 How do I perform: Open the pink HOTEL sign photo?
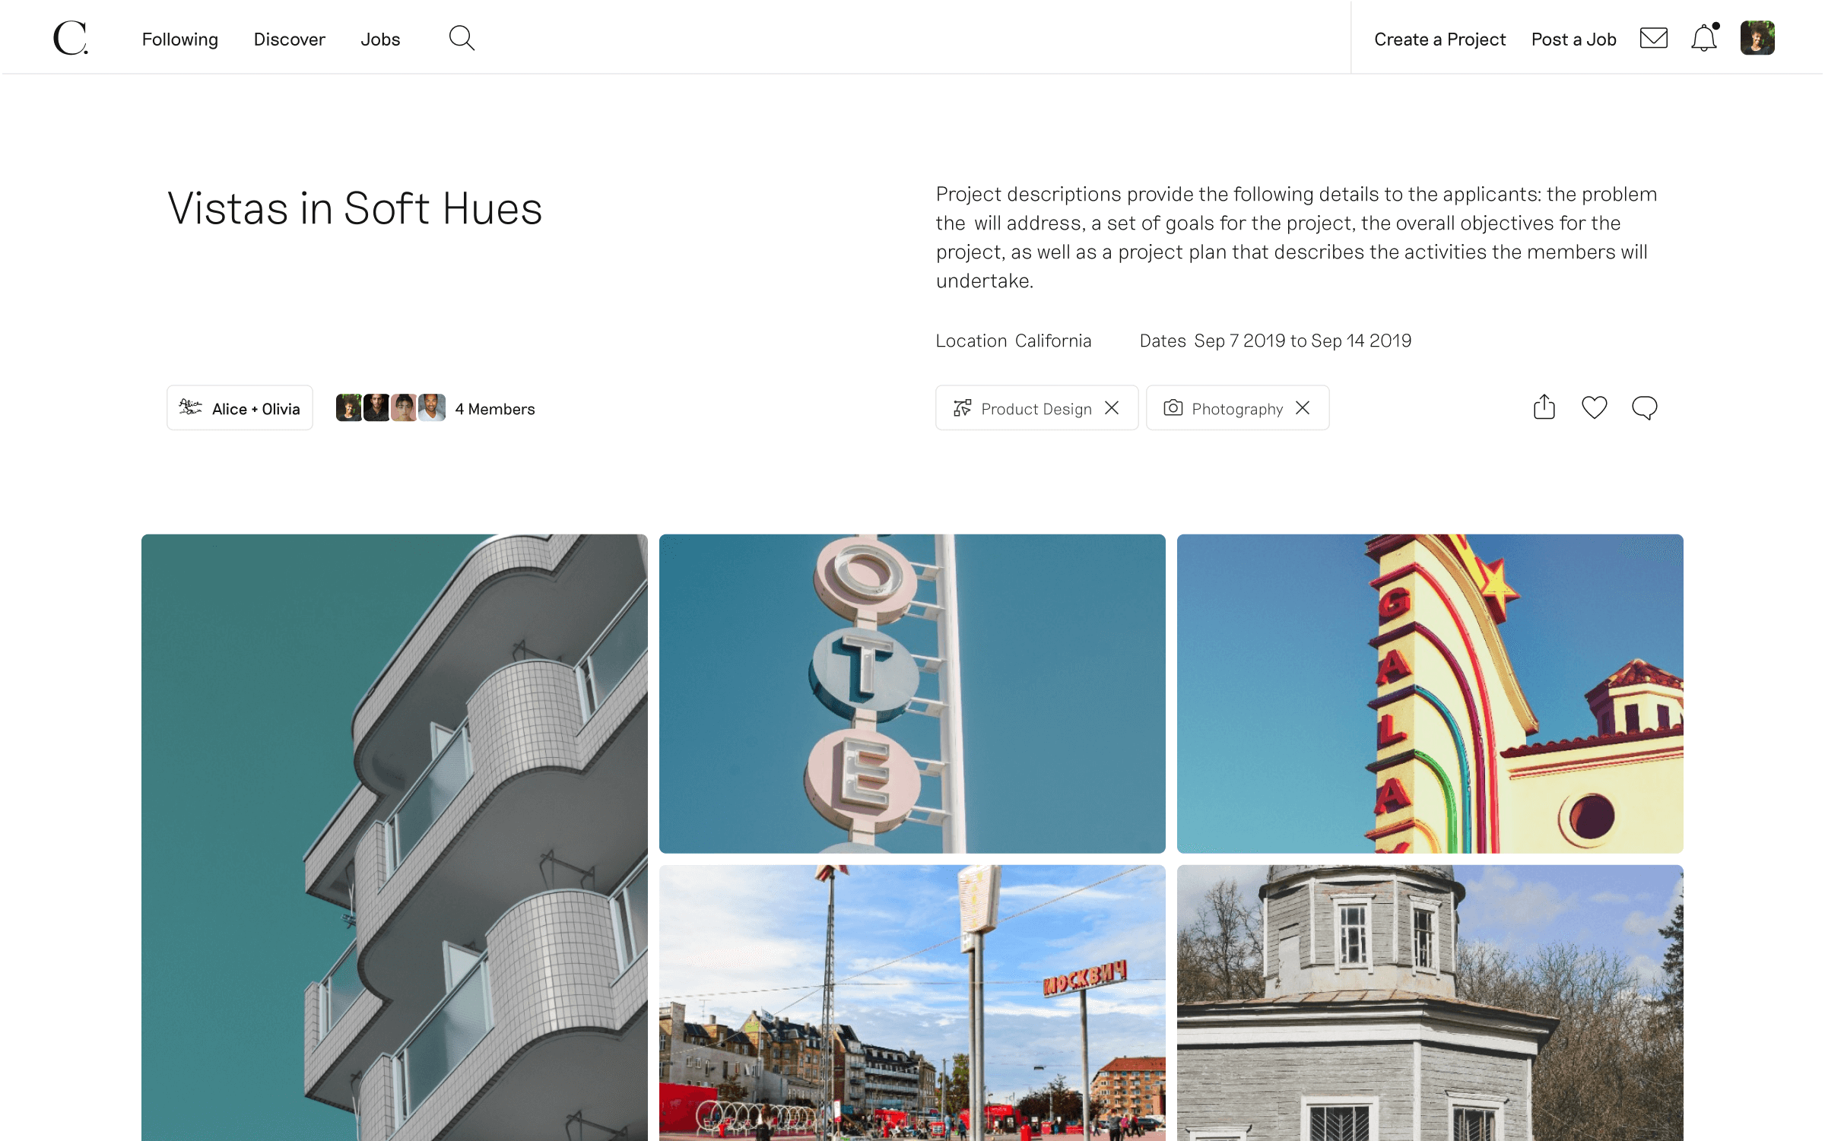point(912,693)
